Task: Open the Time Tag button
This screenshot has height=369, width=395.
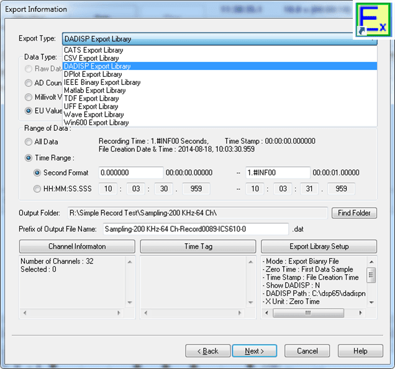Action: point(198,246)
